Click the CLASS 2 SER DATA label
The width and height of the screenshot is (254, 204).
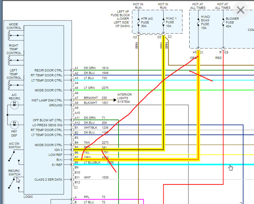tap(48, 180)
